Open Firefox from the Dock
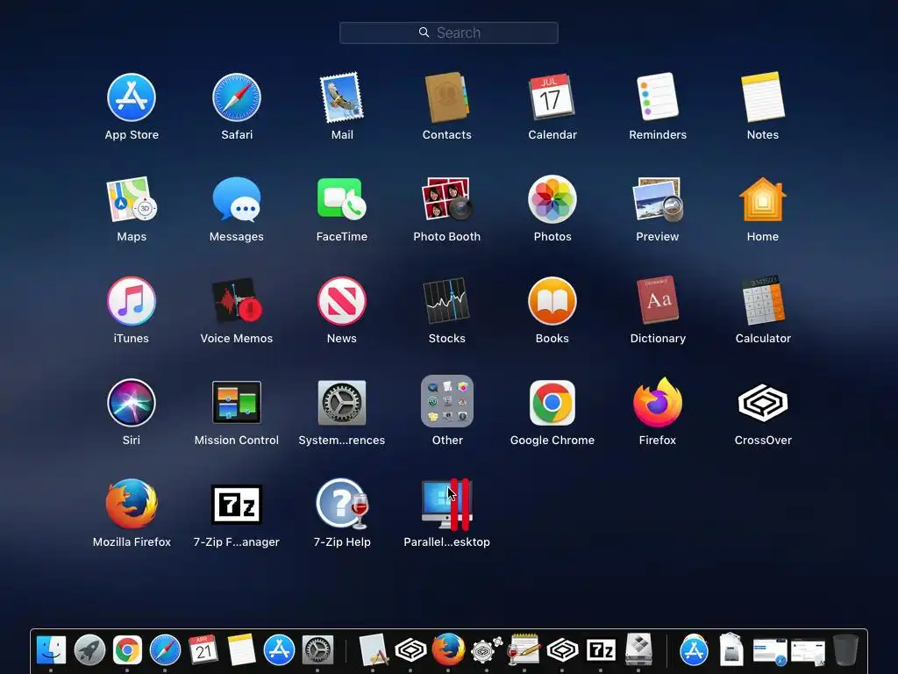The image size is (898, 674). point(448,650)
